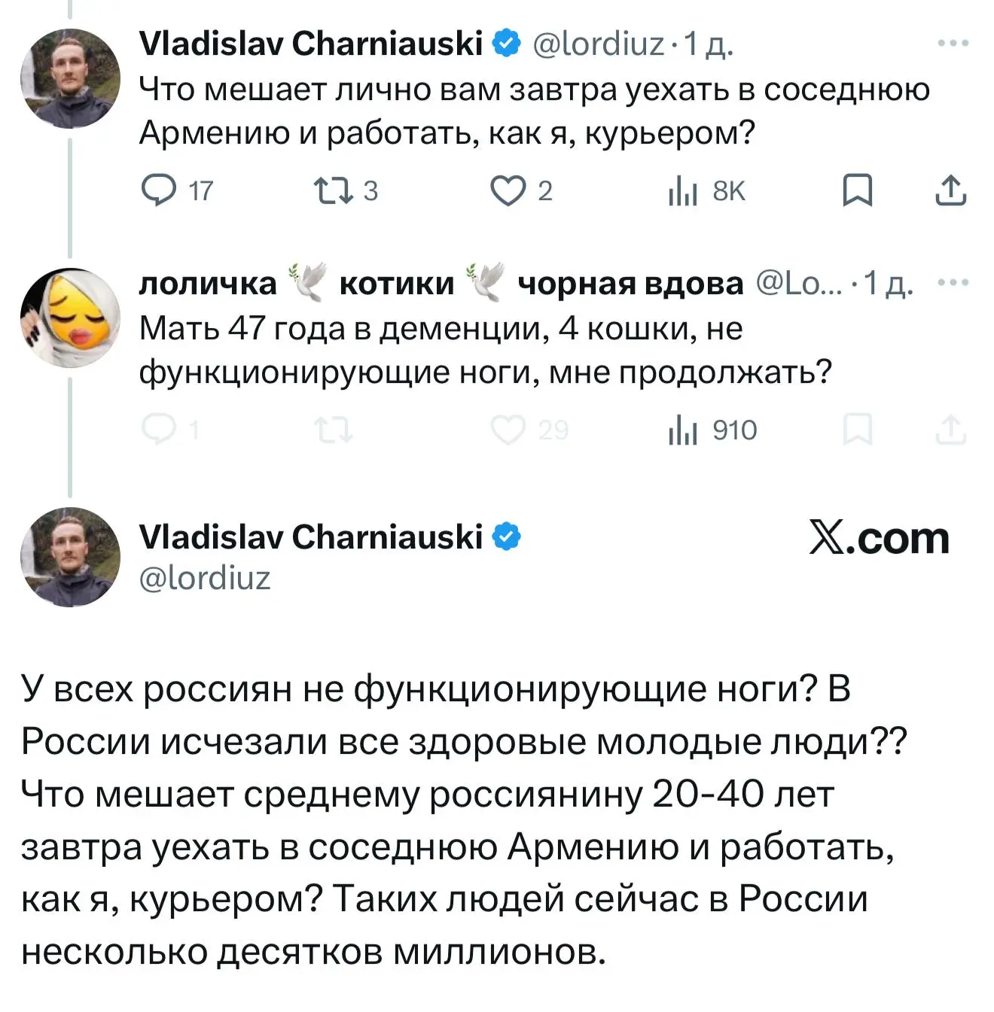View analytics showing 910 views
This screenshot has height=1012, width=994.
[x=682, y=430]
